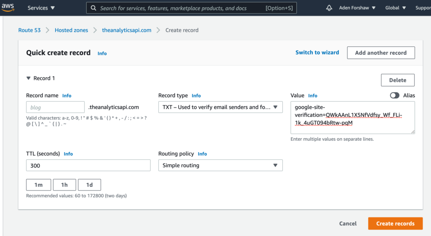Delete Record 1
Viewport: 431px width, 236px height.
[x=397, y=80]
